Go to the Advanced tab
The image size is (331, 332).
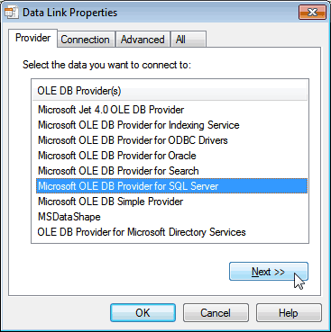(143, 40)
